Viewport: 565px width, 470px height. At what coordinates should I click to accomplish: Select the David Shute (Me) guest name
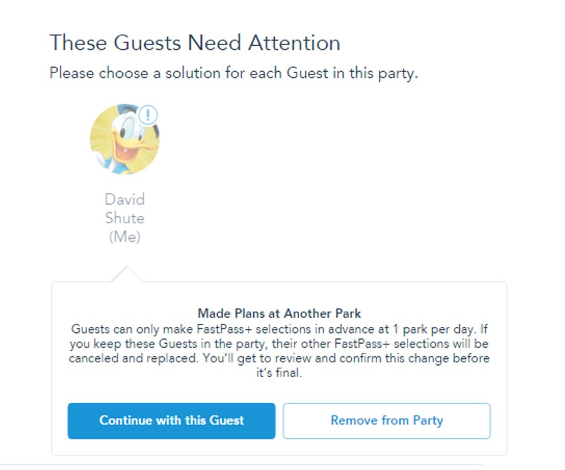pyautogui.click(x=125, y=218)
